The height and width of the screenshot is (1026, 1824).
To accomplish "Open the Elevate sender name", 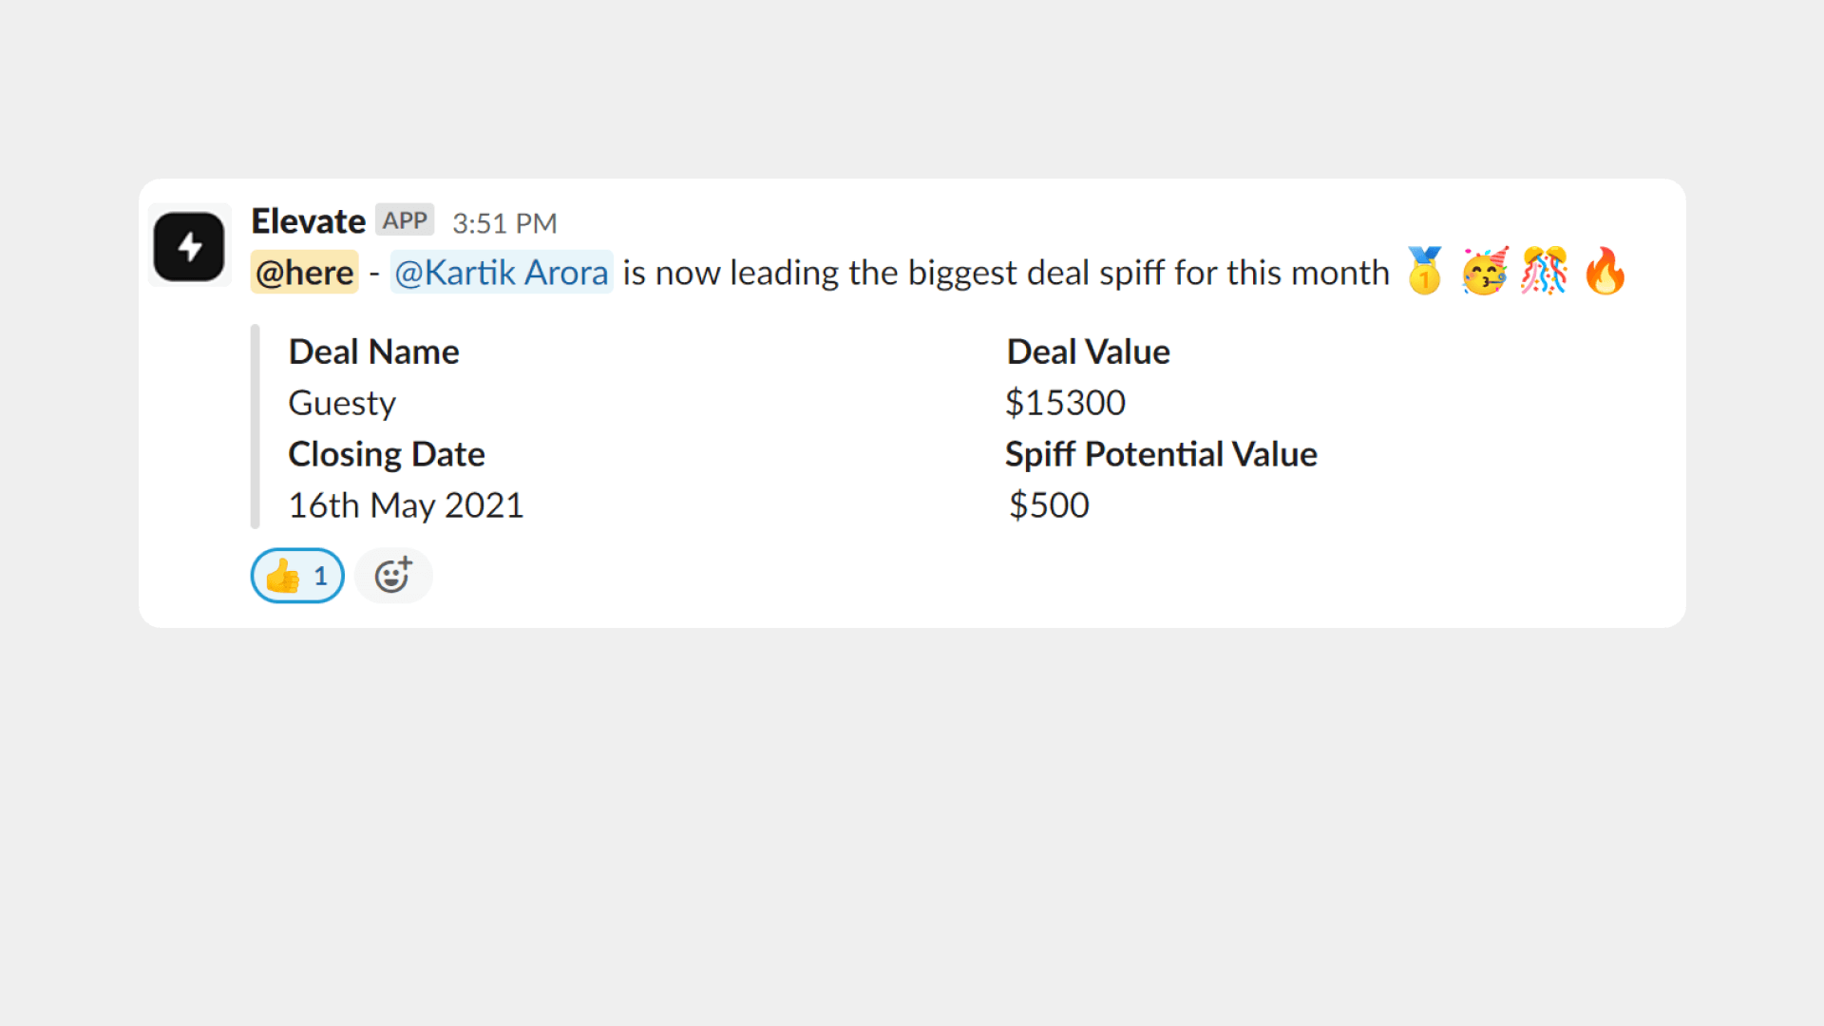I will click(x=308, y=221).
